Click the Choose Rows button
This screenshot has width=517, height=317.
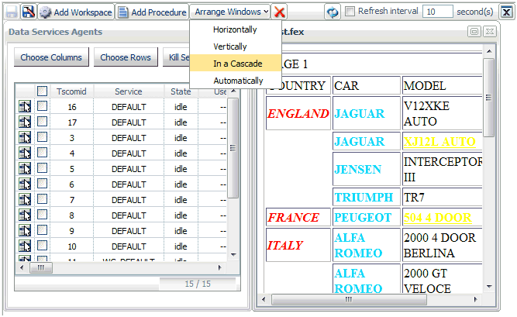pos(126,57)
